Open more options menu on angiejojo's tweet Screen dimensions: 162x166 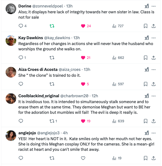[154, 133]
